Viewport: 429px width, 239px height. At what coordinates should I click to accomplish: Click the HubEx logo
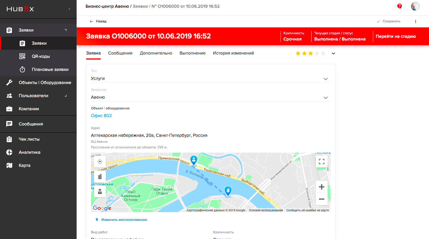click(20, 9)
